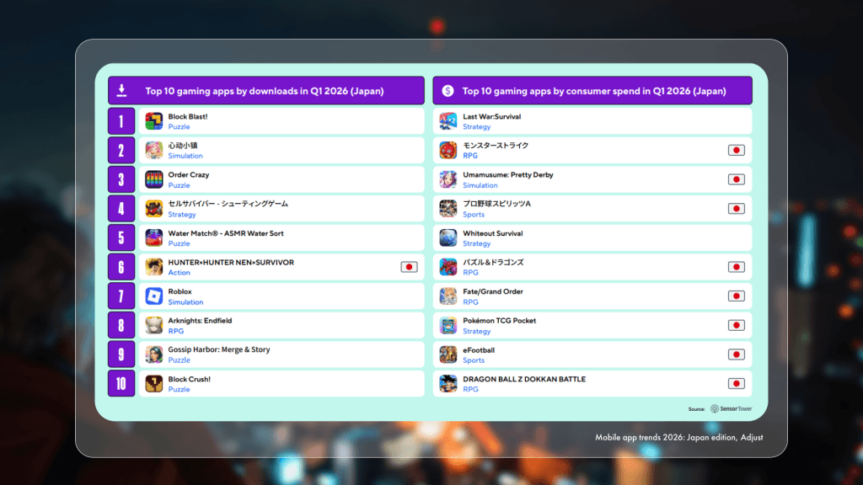
Task: Click the Japan flag beside Umamusume: Pretty Derby
Action: [737, 179]
